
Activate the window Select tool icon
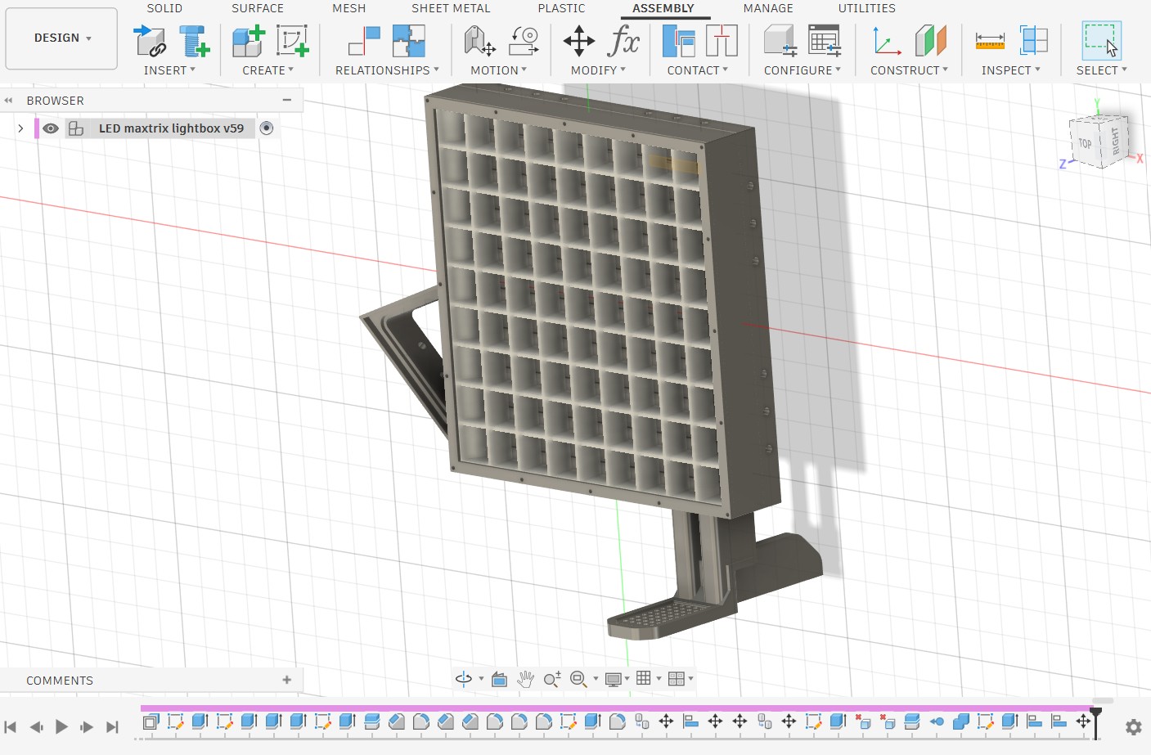(x=1101, y=40)
